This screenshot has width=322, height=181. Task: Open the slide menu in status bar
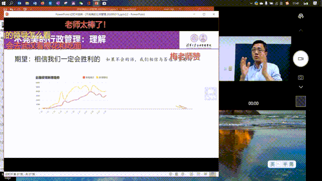(177, 174)
